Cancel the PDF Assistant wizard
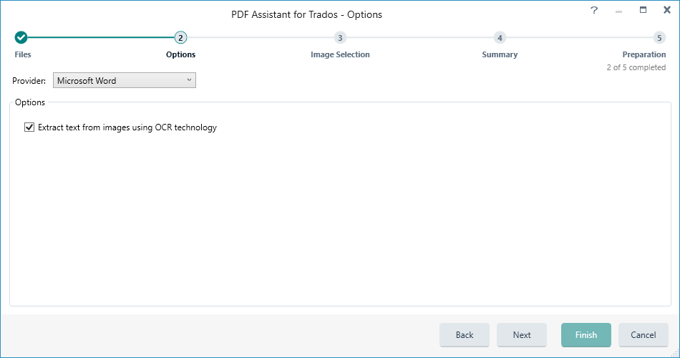 pos(643,335)
